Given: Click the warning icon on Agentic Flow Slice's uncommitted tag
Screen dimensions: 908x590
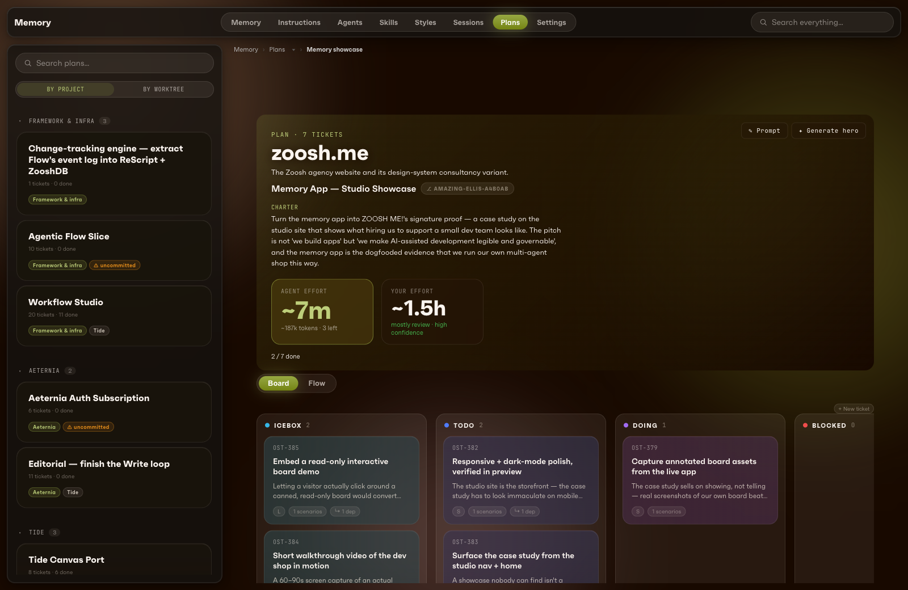Looking at the screenshot, I should point(96,265).
